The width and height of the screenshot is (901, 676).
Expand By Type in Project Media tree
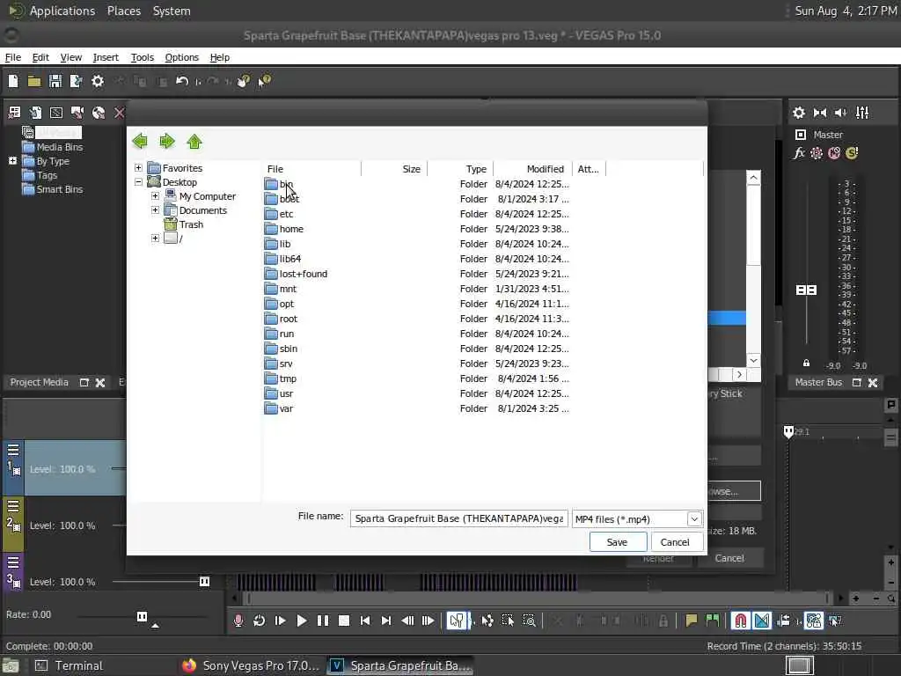(12, 161)
